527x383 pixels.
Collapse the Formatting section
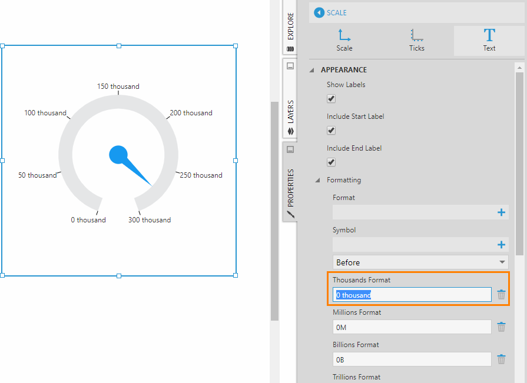click(317, 180)
